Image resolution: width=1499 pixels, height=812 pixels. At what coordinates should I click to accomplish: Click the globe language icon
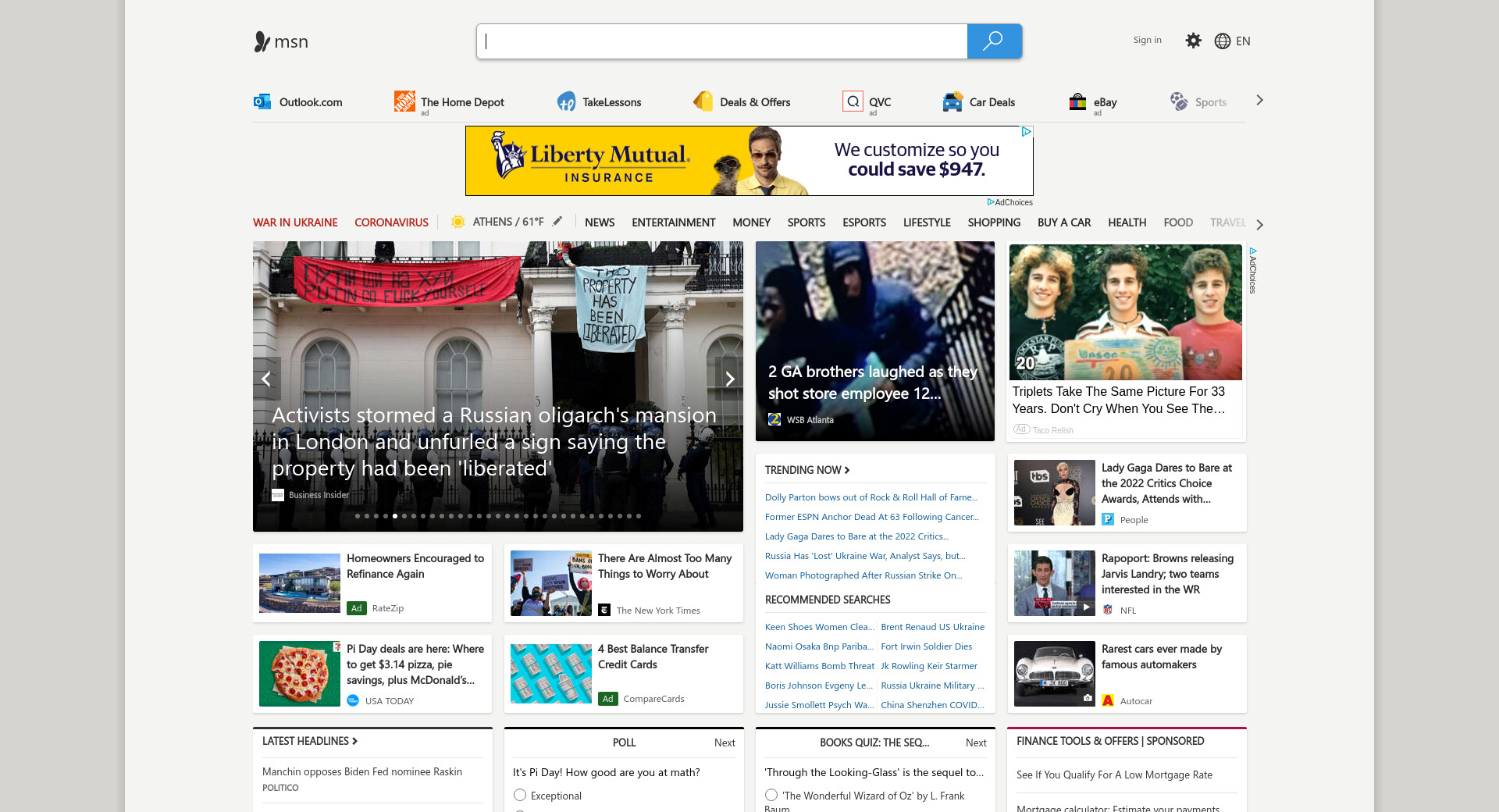[x=1222, y=41]
